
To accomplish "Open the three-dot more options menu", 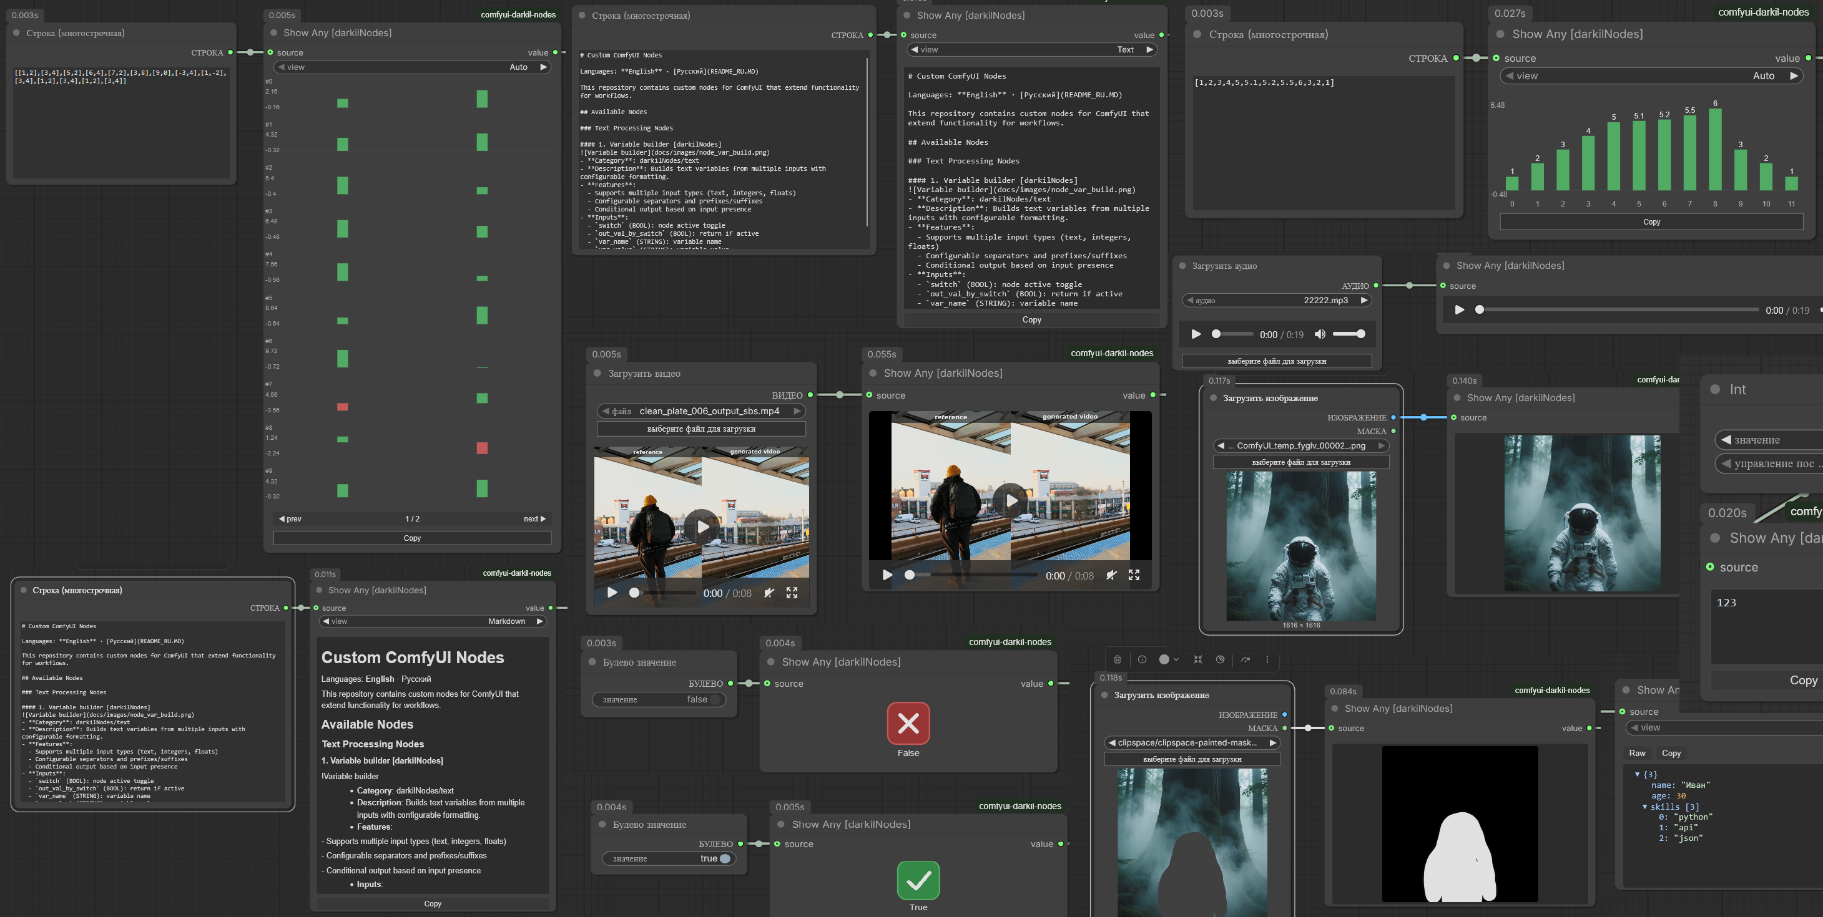I will click(x=1267, y=659).
